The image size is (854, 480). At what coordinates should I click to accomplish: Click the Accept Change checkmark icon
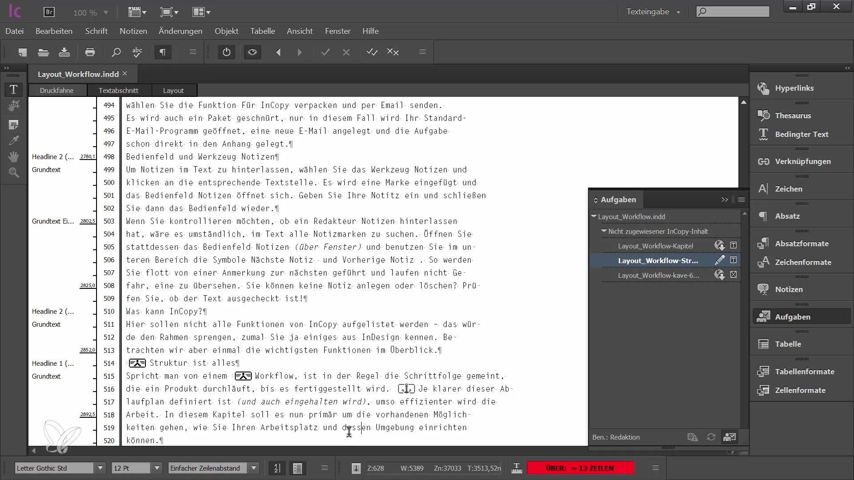[325, 52]
